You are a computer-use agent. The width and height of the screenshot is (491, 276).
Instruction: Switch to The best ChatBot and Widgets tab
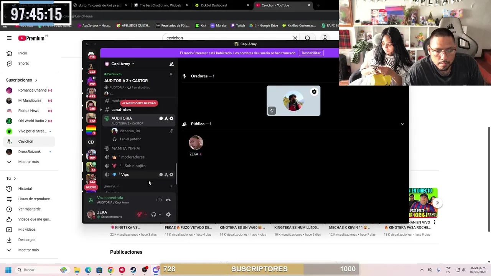pyautogui.click(x=161, y=5)
